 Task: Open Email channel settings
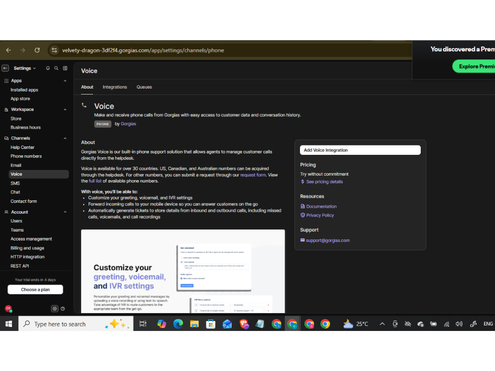(16, 165)
